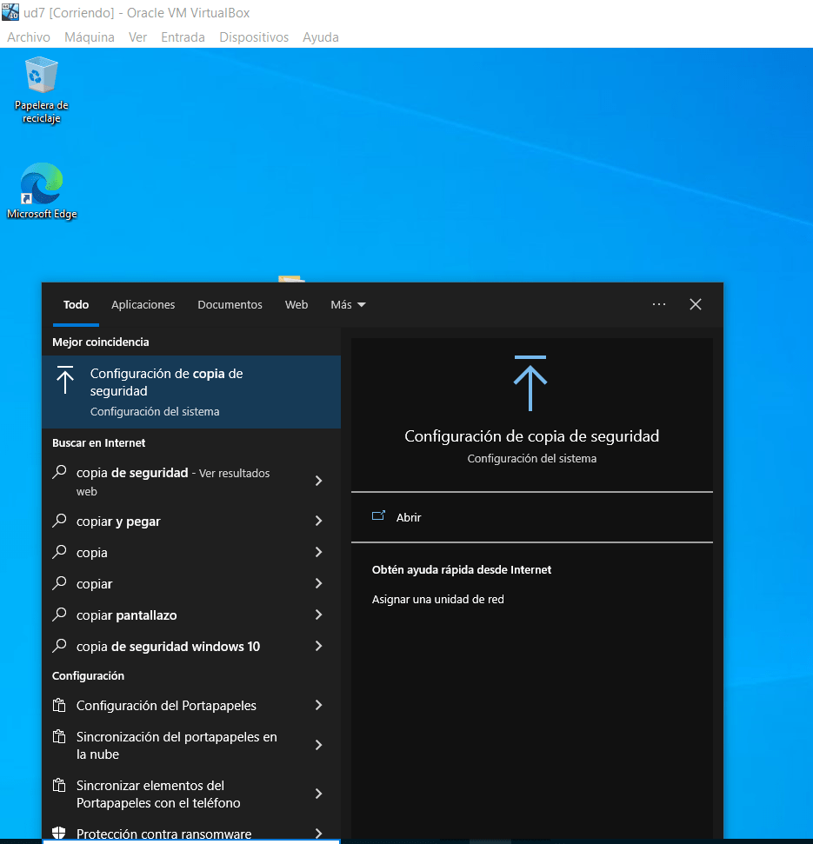Switch to the Documentos search tab
This screenshot has width=813, height=844.
click(230, 305)
